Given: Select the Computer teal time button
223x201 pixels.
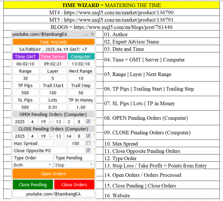Looking at the screenshot, I should (x=81, y=56).
